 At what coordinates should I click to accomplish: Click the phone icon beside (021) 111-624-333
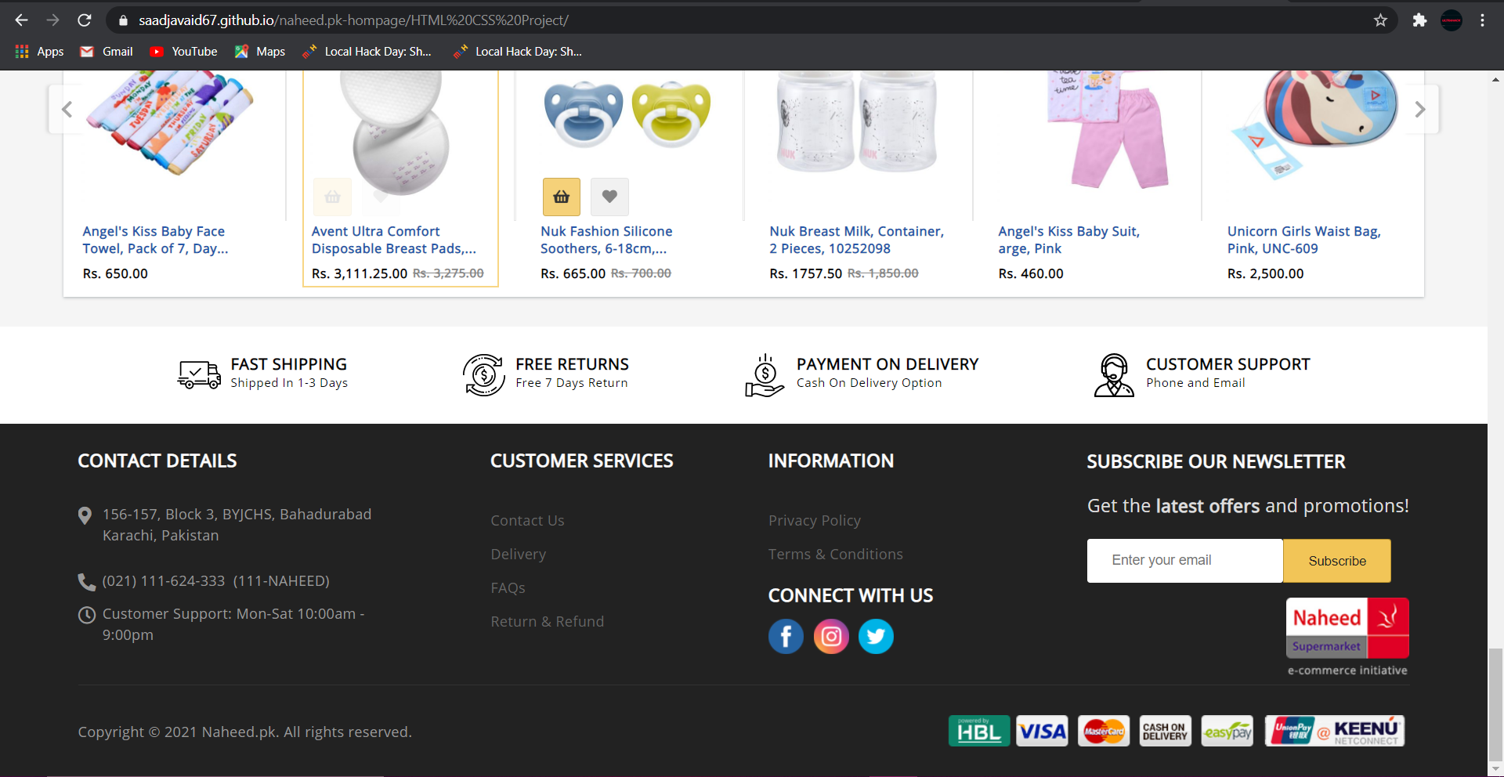86,581
